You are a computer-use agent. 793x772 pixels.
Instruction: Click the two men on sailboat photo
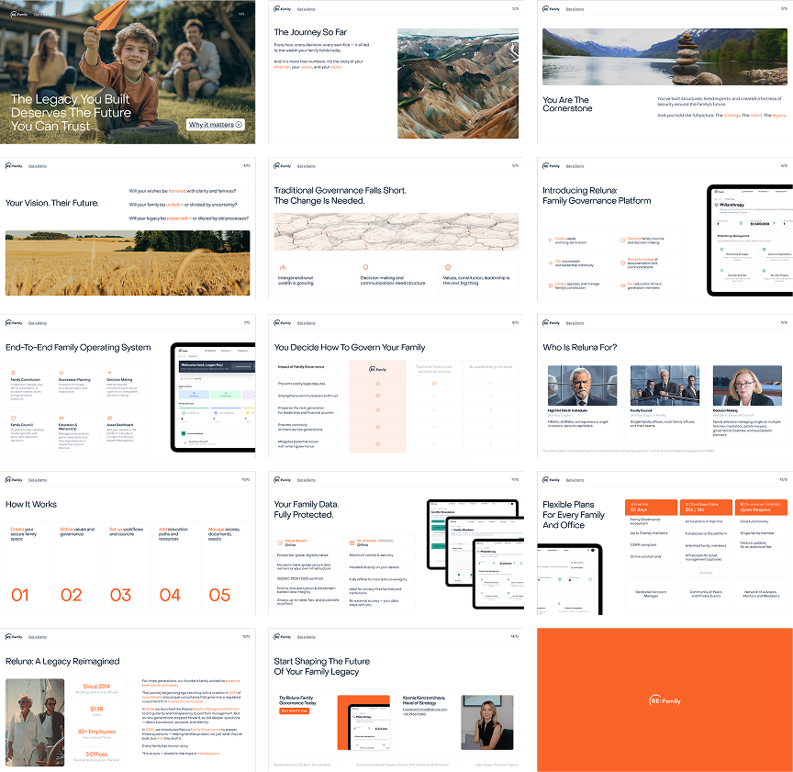pos(35,722)
